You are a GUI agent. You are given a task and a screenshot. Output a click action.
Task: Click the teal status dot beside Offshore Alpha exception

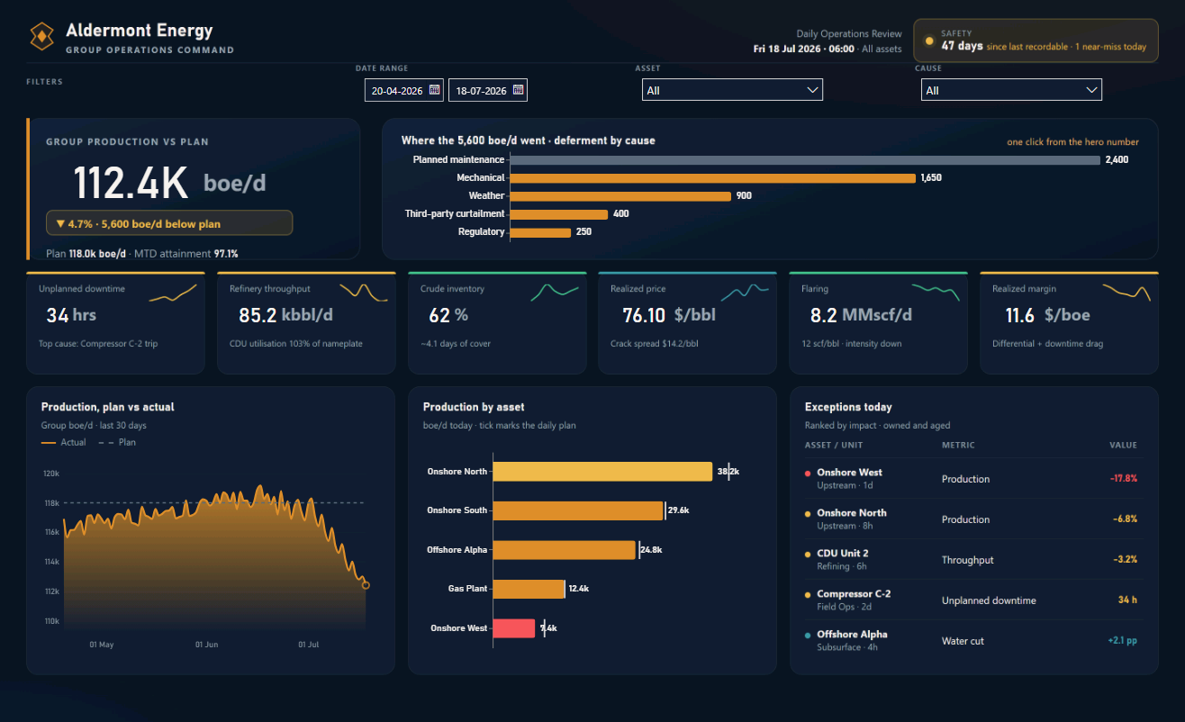coord(808,635)
